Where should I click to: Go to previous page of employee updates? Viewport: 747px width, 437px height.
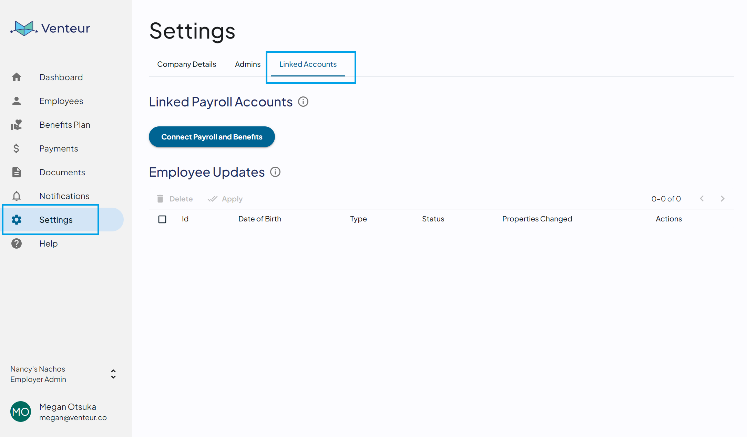point(702,199)
